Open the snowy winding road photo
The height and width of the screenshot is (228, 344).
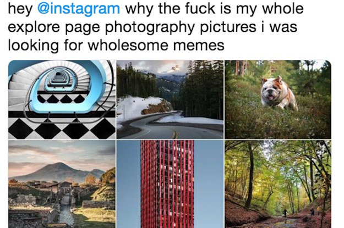pyautogui.click(x=170, y=99)
